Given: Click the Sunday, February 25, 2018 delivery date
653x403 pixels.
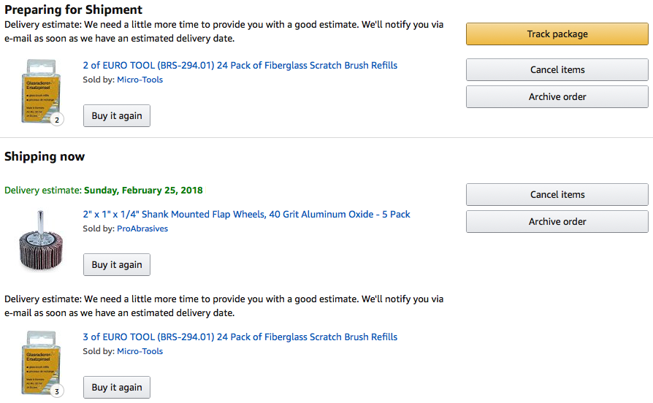Looking at the screenshot, I should click(x=143, y=191).
